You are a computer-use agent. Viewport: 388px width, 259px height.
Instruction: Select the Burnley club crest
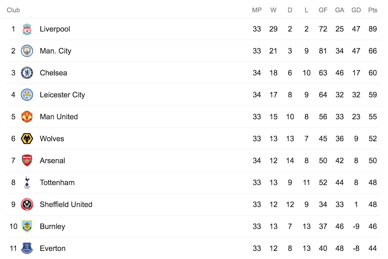tap(27, 226)
